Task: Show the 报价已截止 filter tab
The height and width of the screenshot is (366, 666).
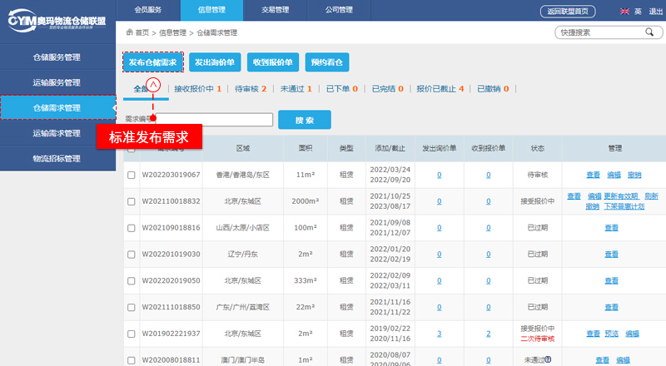Action: (439, 89)
